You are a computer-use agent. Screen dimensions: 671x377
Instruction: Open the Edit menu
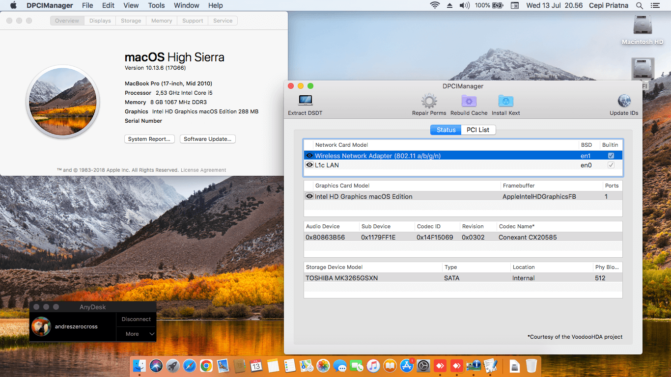click(x=108, y=5)
